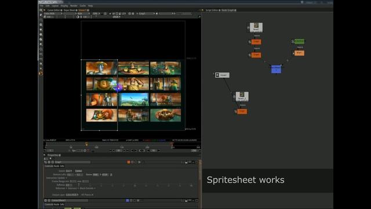Viewport: 371px width, 209px height.
Task: Switch to the Curve Editor tab
Action: click(53, 10)
